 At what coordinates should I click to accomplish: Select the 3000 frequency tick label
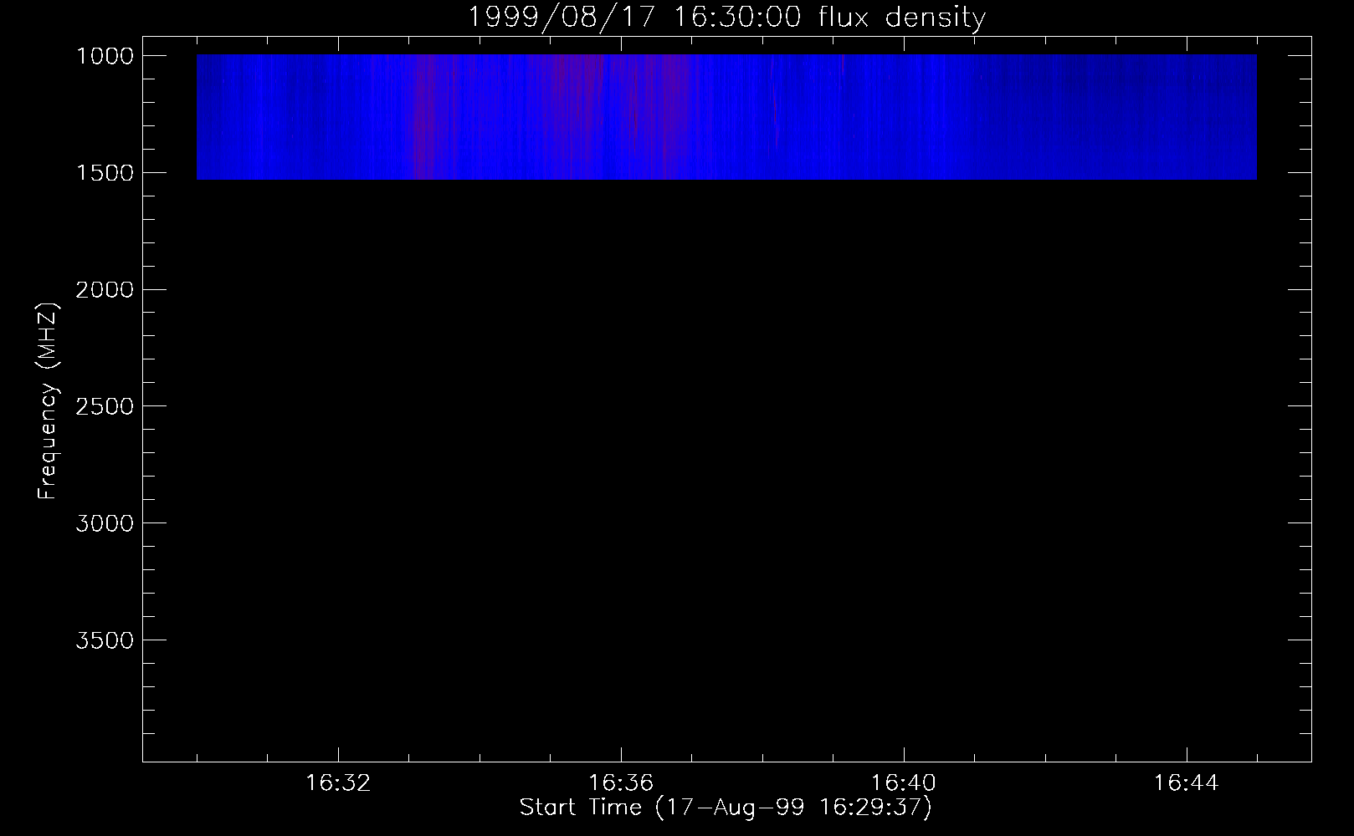tap(104, 523)
